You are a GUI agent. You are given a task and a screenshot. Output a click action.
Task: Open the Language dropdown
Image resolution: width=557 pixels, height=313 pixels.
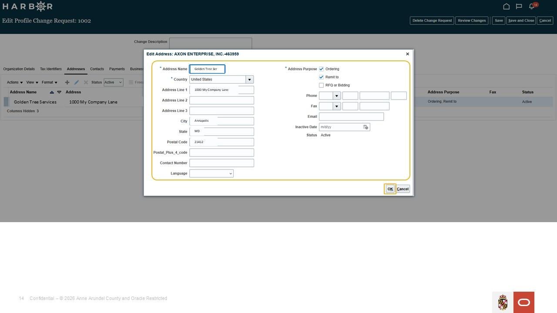coord(211,173)
